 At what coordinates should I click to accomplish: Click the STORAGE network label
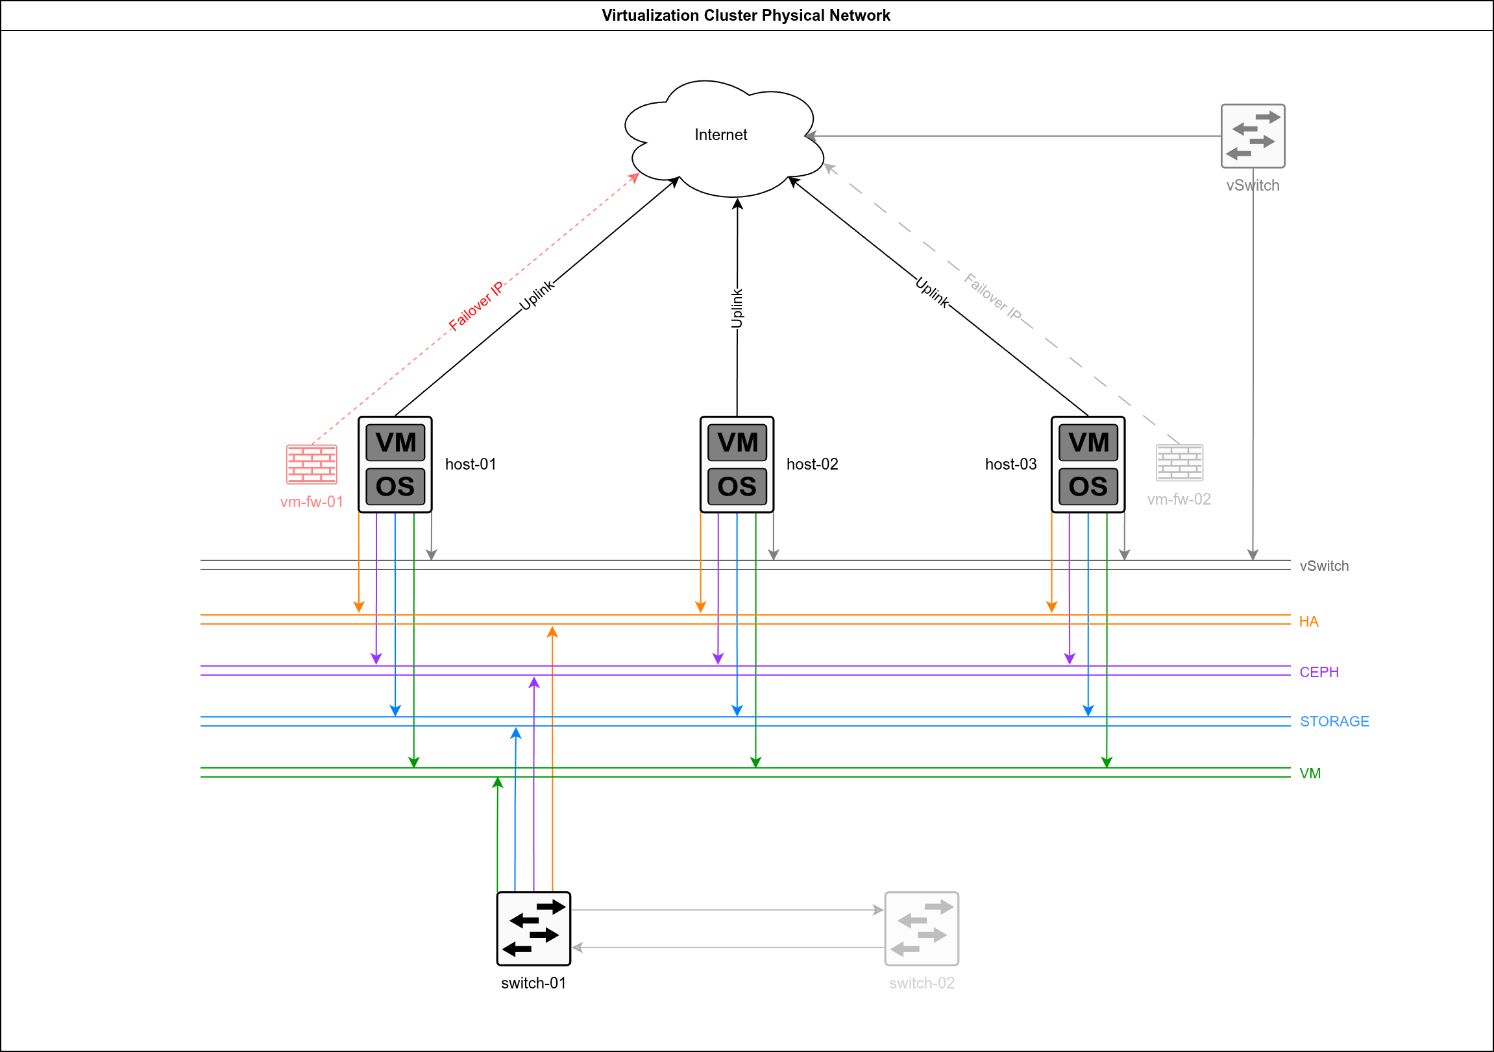coord(1335,721)
